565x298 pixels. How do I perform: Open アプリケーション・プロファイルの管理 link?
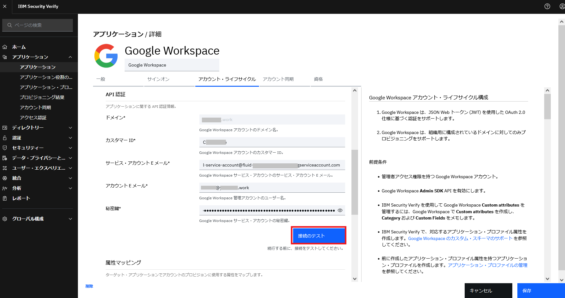[488, 265]
